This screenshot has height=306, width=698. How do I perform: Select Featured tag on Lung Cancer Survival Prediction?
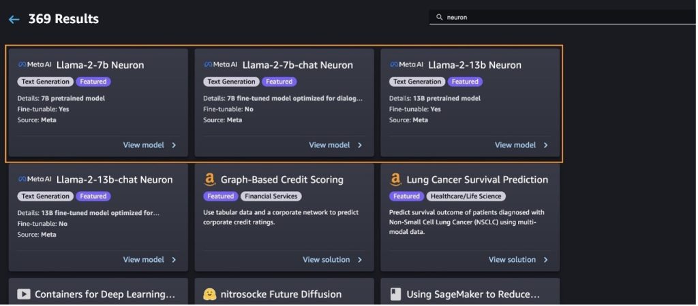point(406,197)
